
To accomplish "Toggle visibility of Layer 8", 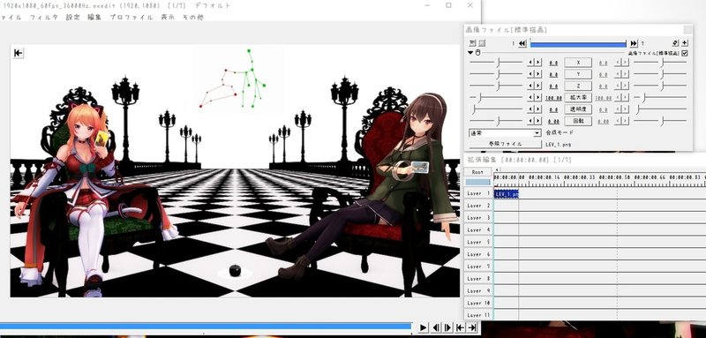I will 478,279.
